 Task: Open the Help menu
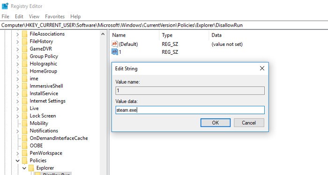pyautogui.click(x=75, y=16)
